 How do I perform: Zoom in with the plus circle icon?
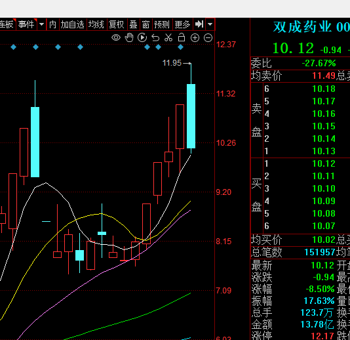point(195,38)
